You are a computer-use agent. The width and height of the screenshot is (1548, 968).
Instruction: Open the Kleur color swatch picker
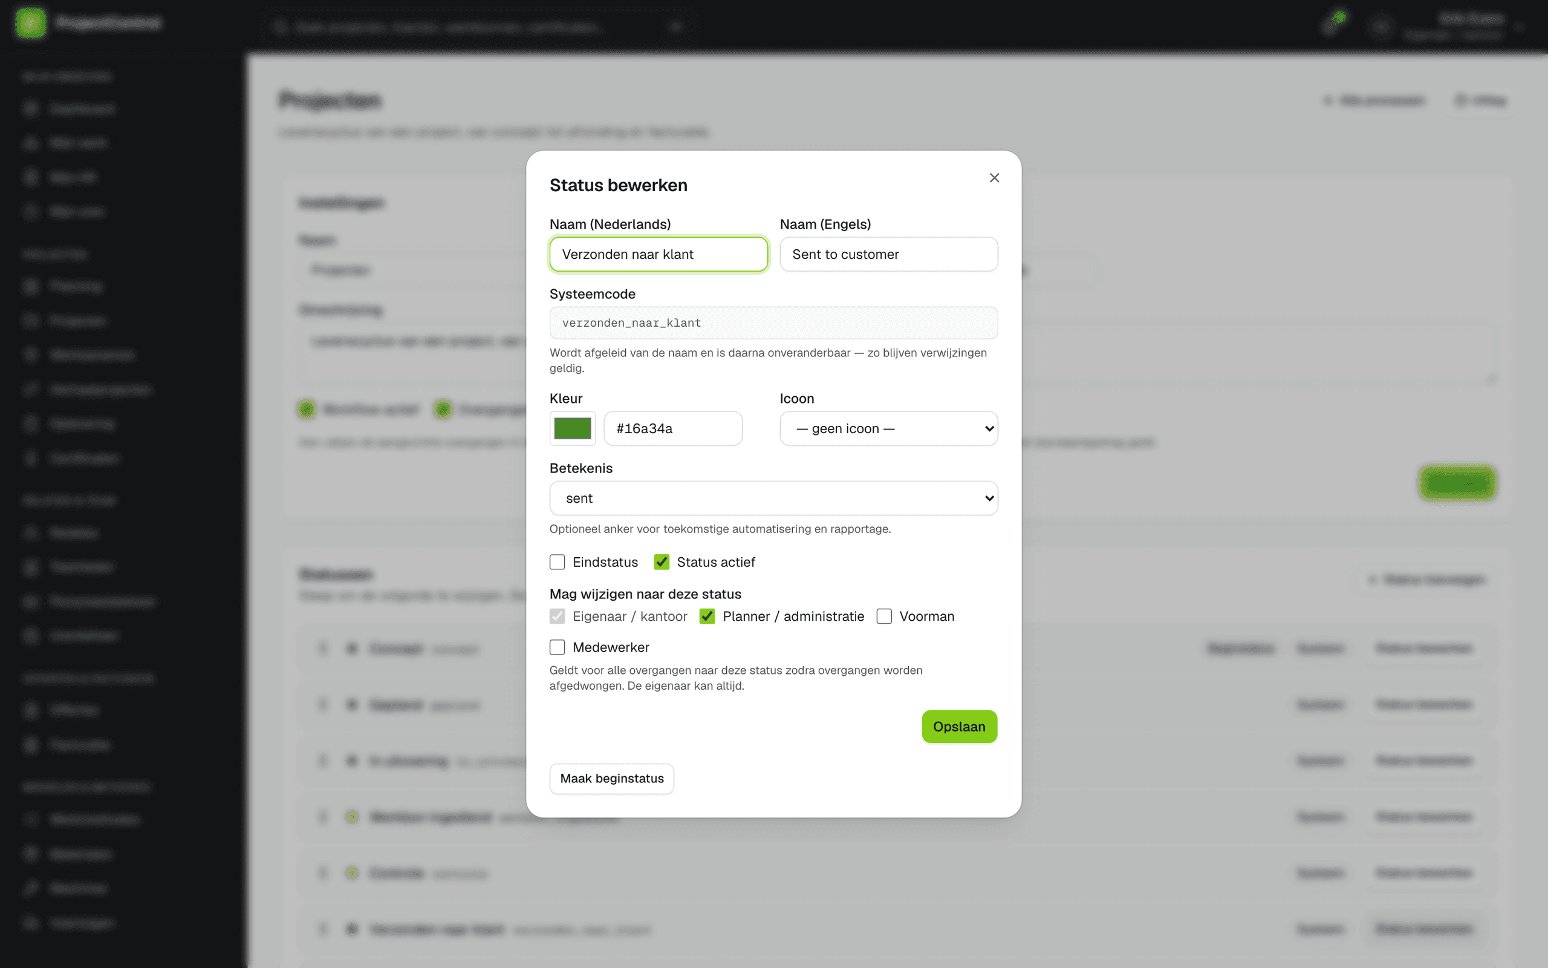click(573, 428)
